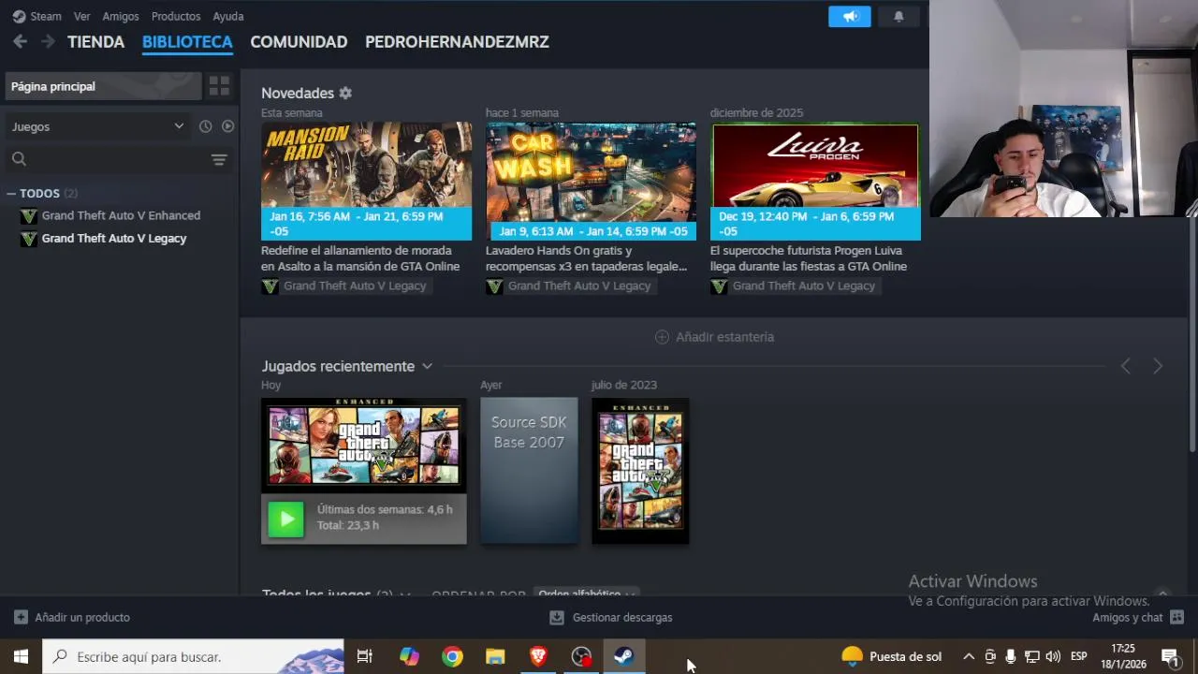Click the Steam logo in the menu bar

tap(19, 16)
